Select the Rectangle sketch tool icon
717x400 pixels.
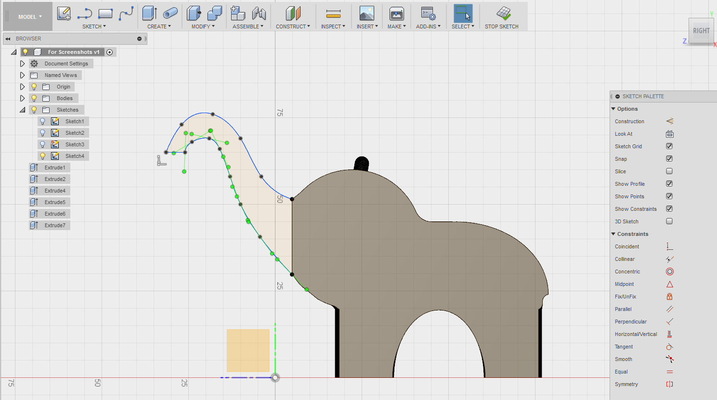pyautogui.click(x=105, y=13)
